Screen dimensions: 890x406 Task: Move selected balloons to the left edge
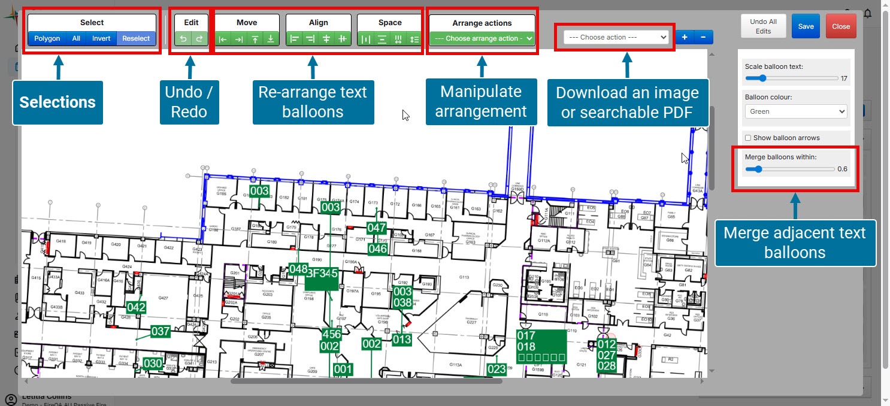pos(223,39)
